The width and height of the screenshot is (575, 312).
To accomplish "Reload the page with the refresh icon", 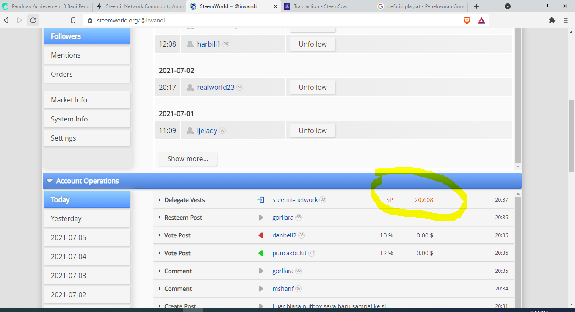I will click(x=33, y=20).
